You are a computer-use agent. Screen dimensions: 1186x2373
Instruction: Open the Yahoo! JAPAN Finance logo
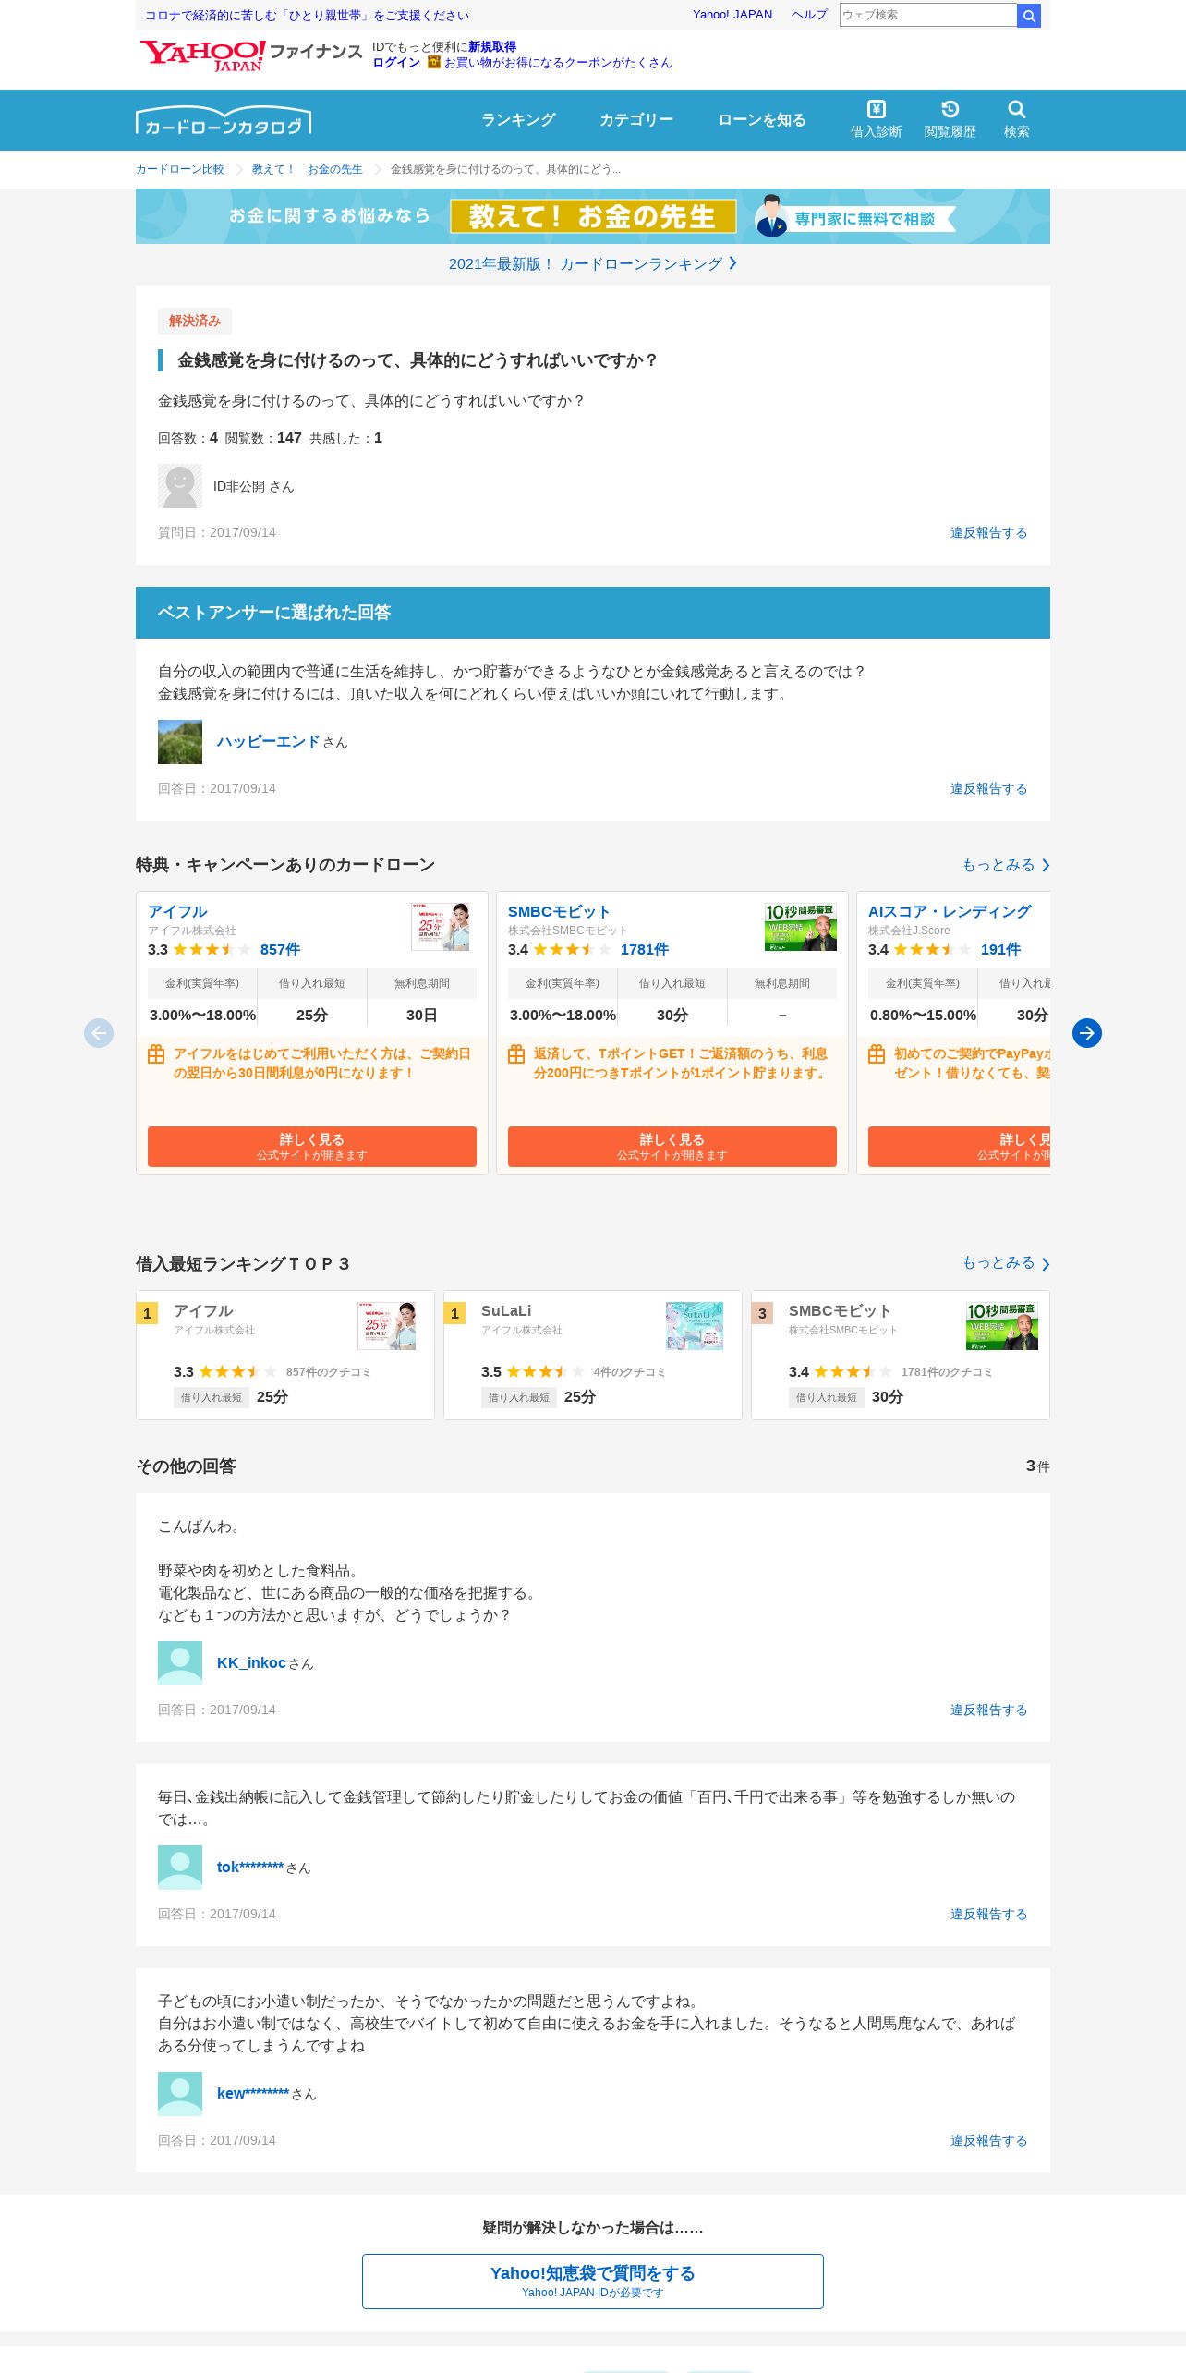coord(251,55)
